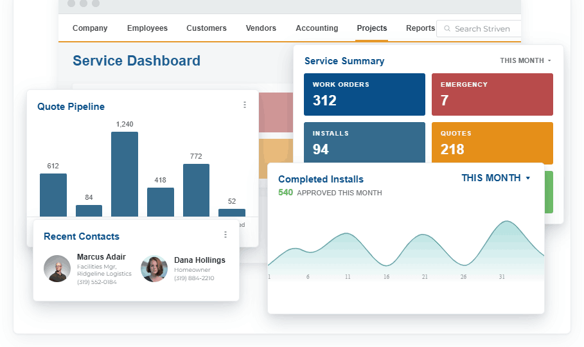Click 'Ridgeline Logistics' company text
This screenshot has height=347, width=584.
click(x=104, y=274)
